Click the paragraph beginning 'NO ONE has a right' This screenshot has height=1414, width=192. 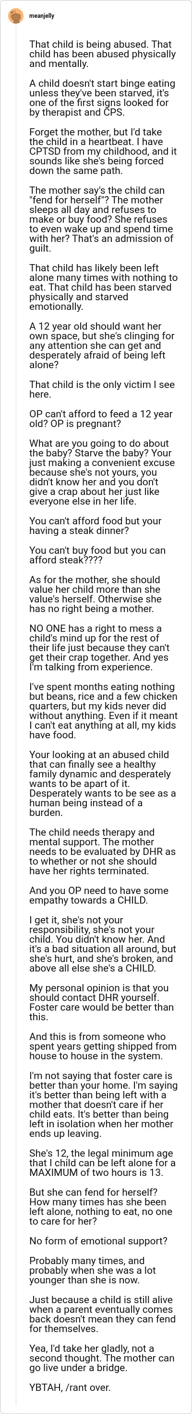point(103,648)
